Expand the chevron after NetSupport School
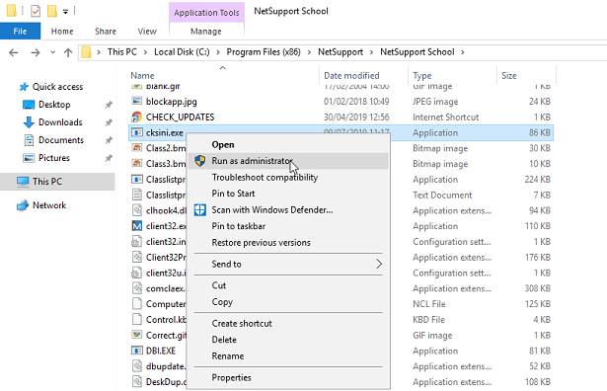The image size is (607, 391). [x=463, y=52]
